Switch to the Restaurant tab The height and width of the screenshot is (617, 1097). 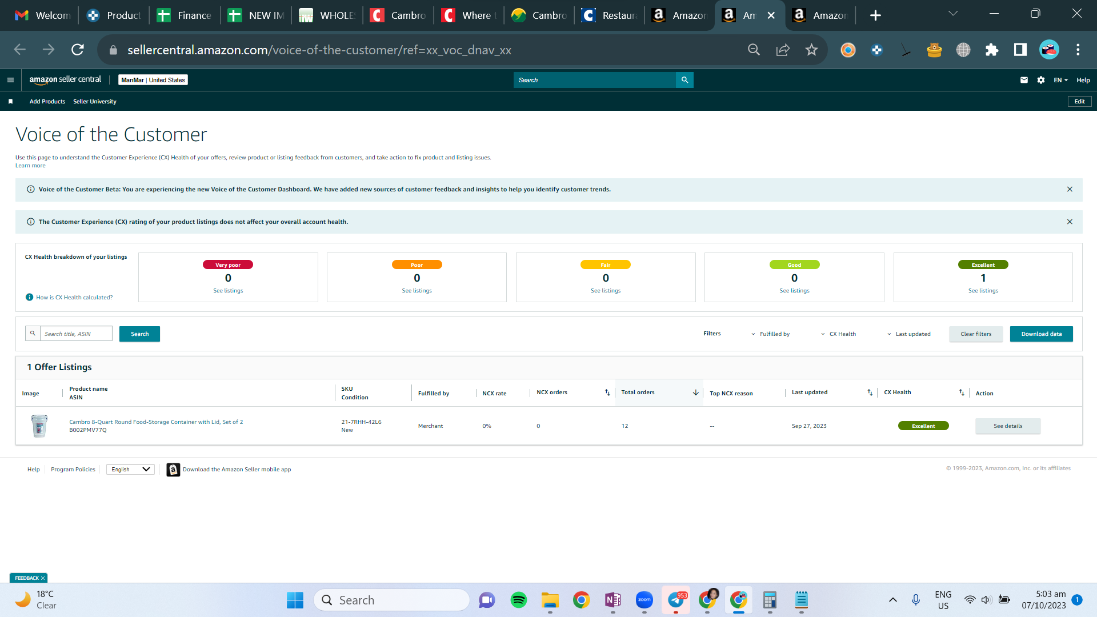pyautogui.click(x=610, y=15)
